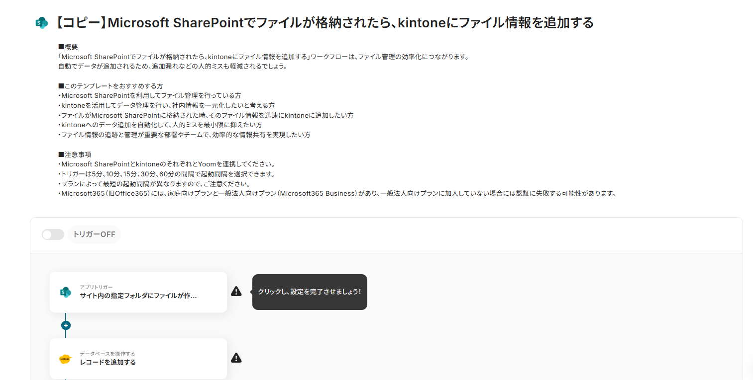Click the ■注意事項 heading
753x380 pixels.
[x=75, y=154]
